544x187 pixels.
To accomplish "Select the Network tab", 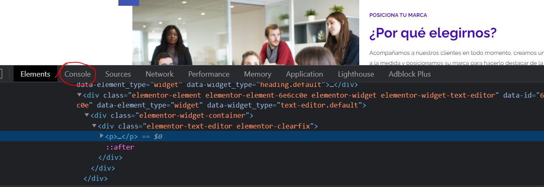I will click(x=160, y=74).
